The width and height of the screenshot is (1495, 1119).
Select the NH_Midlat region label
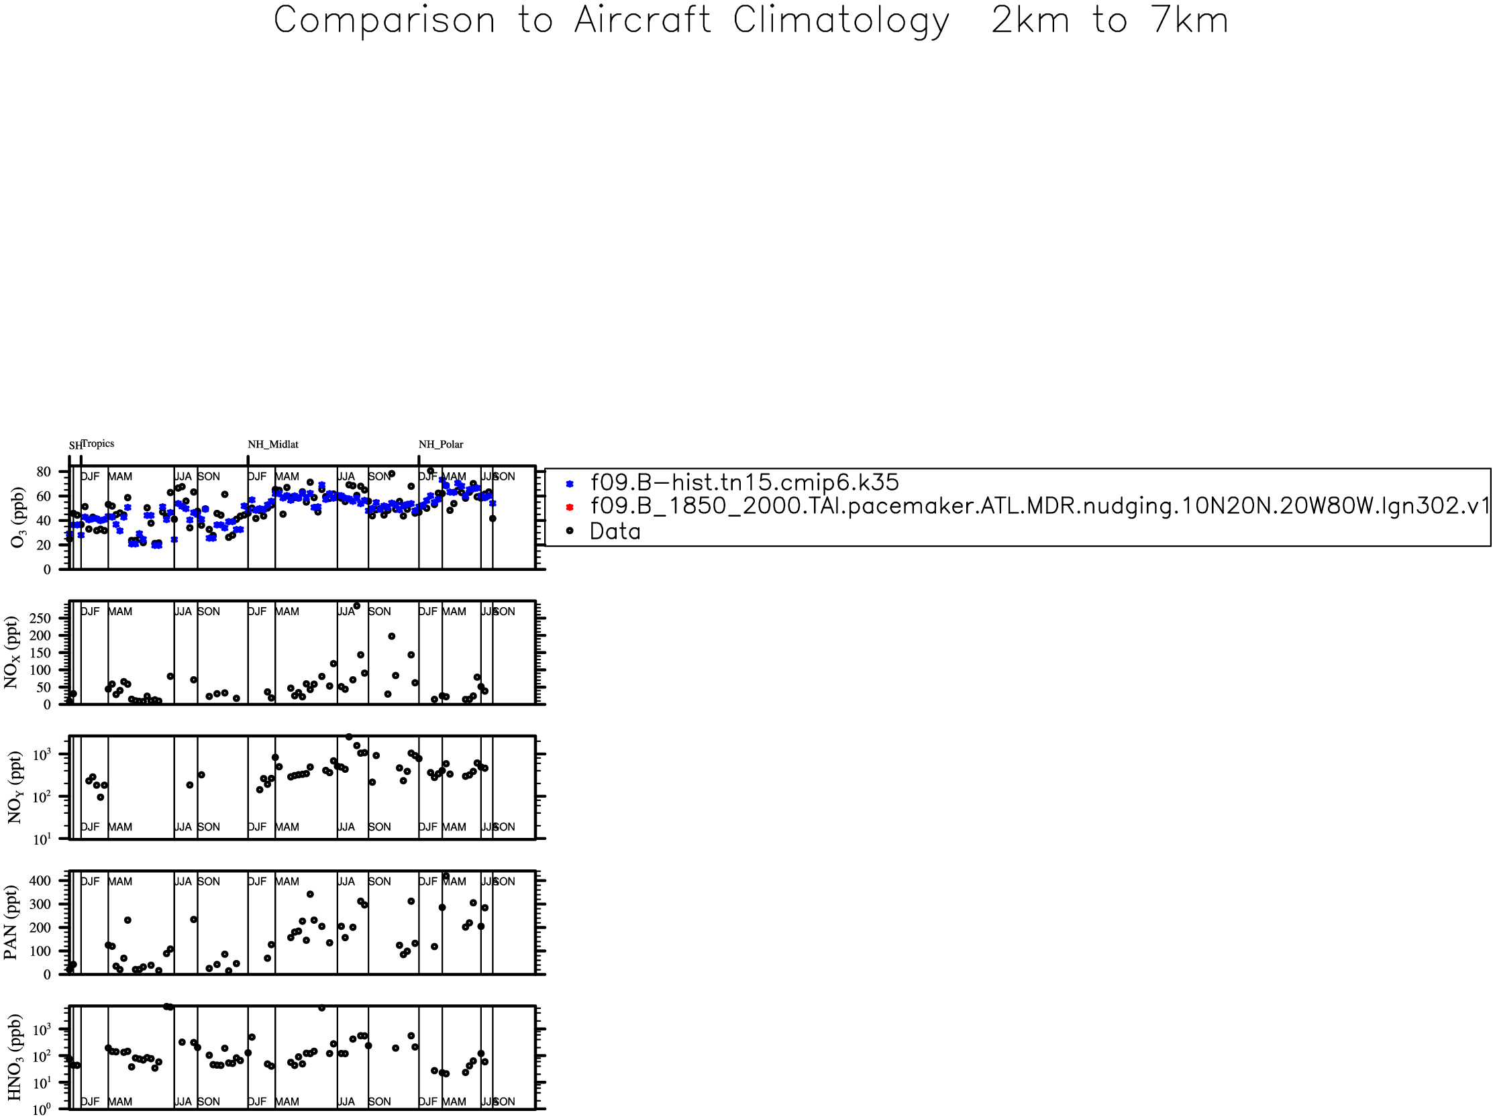272,445
